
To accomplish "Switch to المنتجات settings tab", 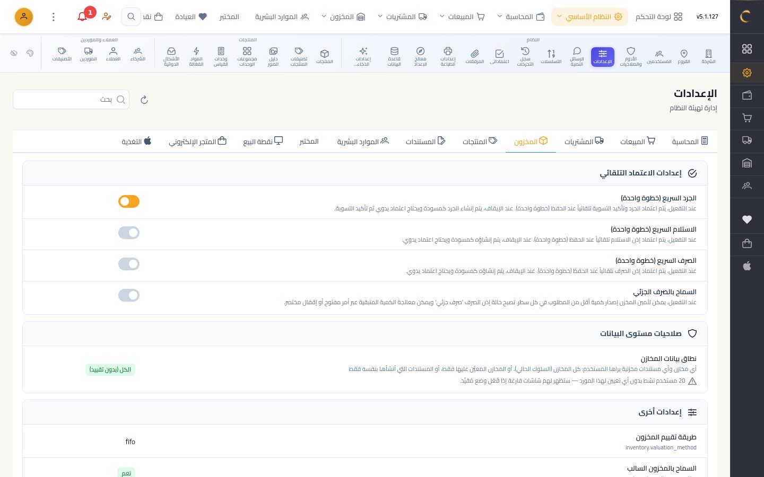I will click(x=480, y=142).
